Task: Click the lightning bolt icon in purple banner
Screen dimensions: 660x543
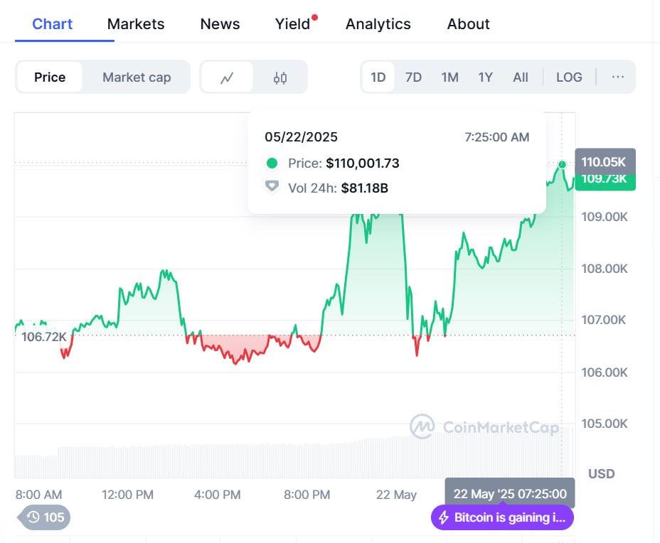Action: click(444, 517)
